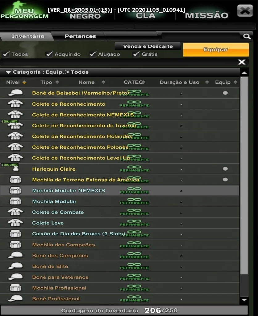258x316 pixels.
Task: Click backpack icon of Mochila dos Campeões
Action: (15, 245)
